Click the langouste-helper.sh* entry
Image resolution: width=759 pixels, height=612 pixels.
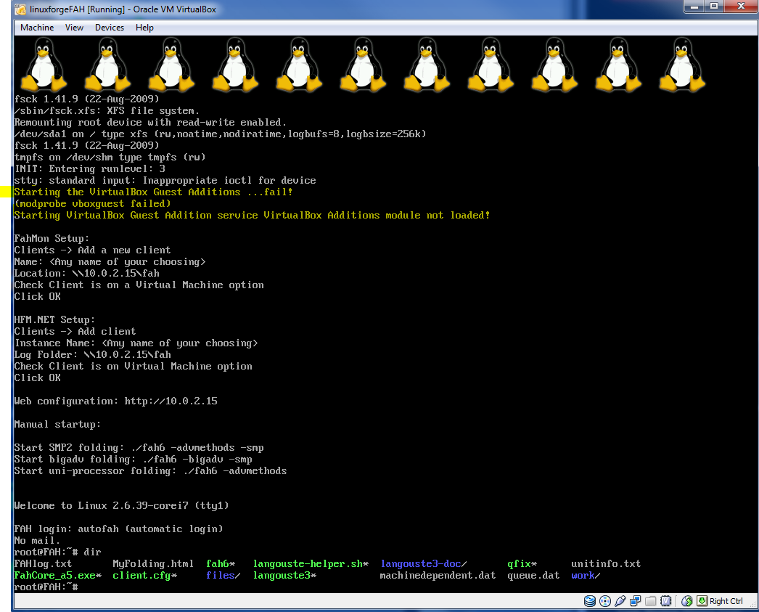coord(311,563)
